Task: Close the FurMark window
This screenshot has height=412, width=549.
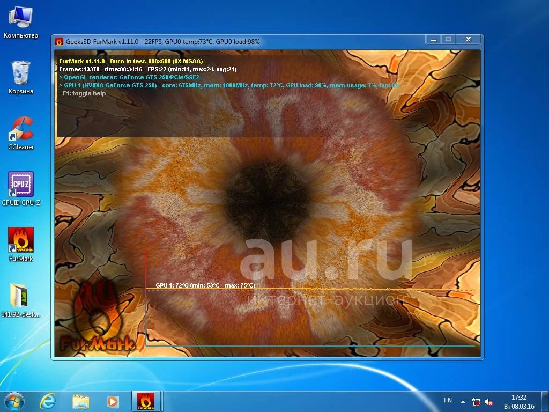Action: [x=469, y=40]
